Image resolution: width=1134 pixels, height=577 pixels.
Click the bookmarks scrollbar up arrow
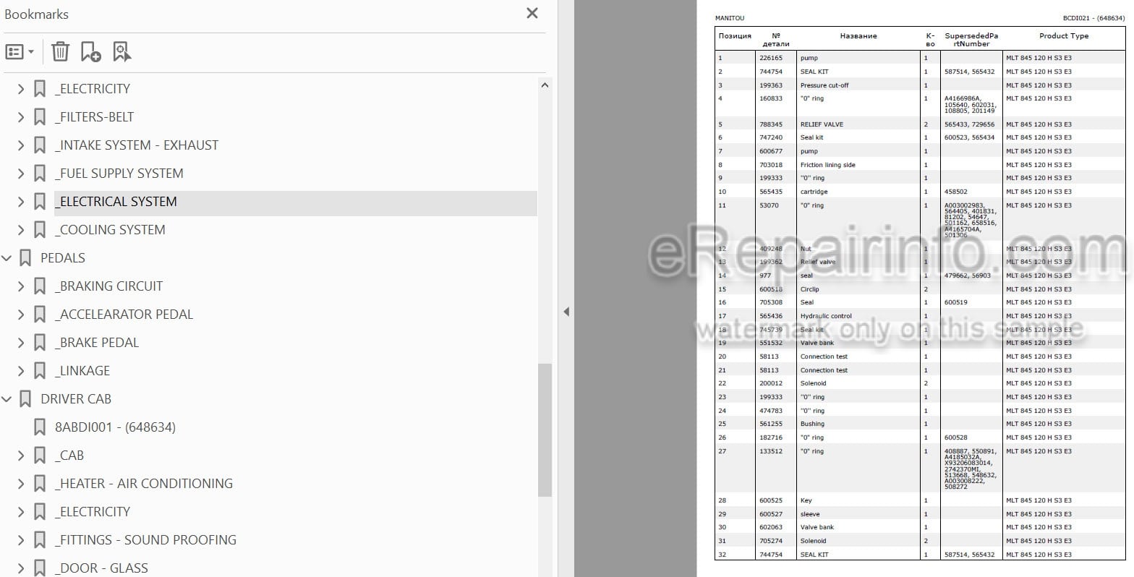coord(545,85)
